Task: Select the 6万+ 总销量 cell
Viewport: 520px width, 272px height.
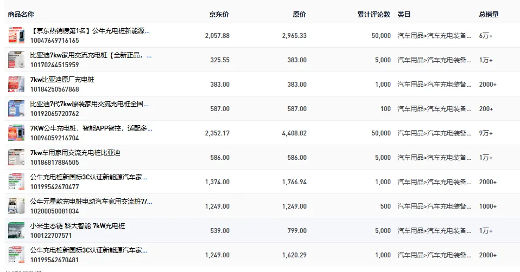Action: 486,36
